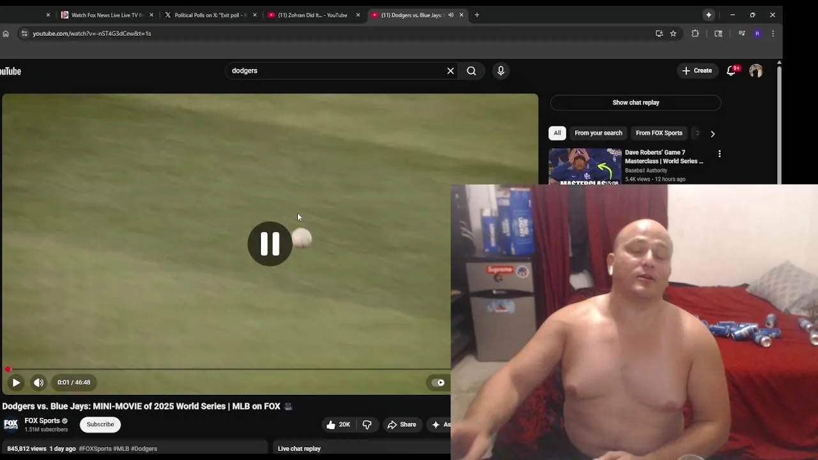Image resolution: width=818 pixels, height=460 pixels.
Task: Open the notifications bell
Action: pyautogui.click(x=732, y=71)
